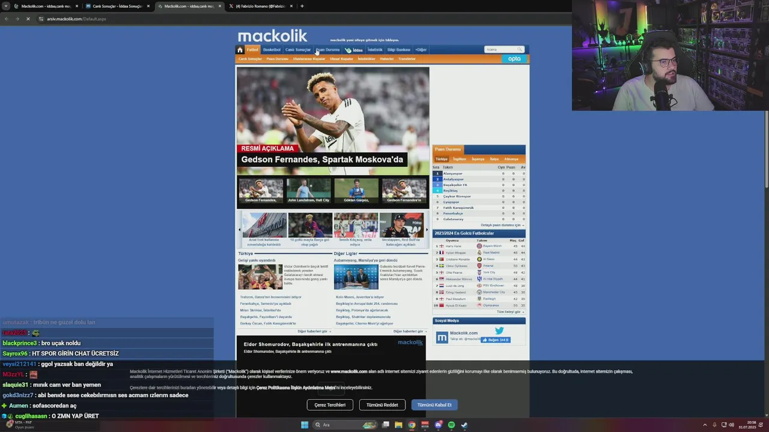Open Fenerbahçe, Semedo'yu açıkladı news

click(266, 304)
